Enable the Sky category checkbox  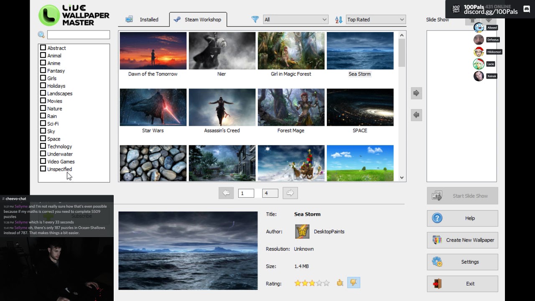[x=43, y=131]
